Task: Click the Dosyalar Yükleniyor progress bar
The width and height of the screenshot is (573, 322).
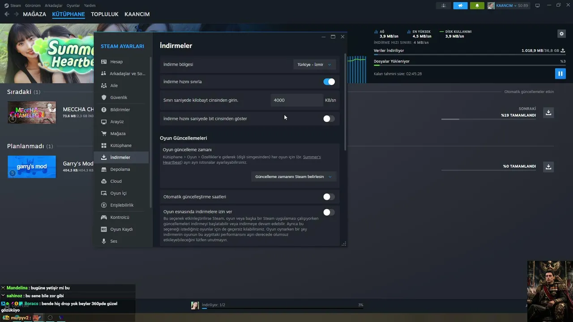Action: 470,65
